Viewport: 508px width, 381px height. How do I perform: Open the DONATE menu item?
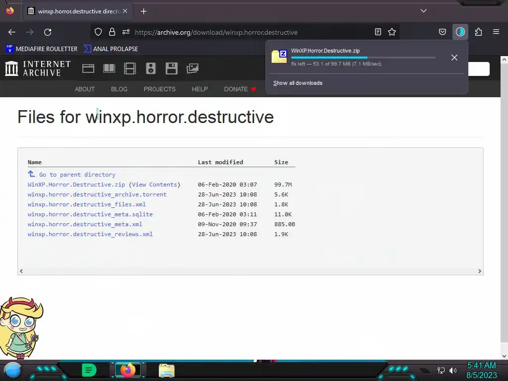(240, 89)
